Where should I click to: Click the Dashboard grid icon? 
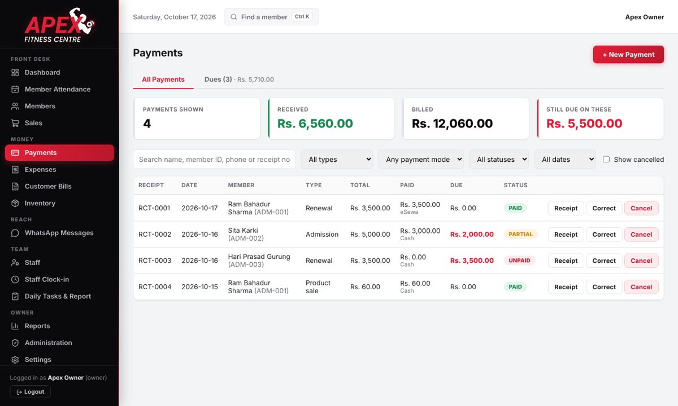click(15, 72)
